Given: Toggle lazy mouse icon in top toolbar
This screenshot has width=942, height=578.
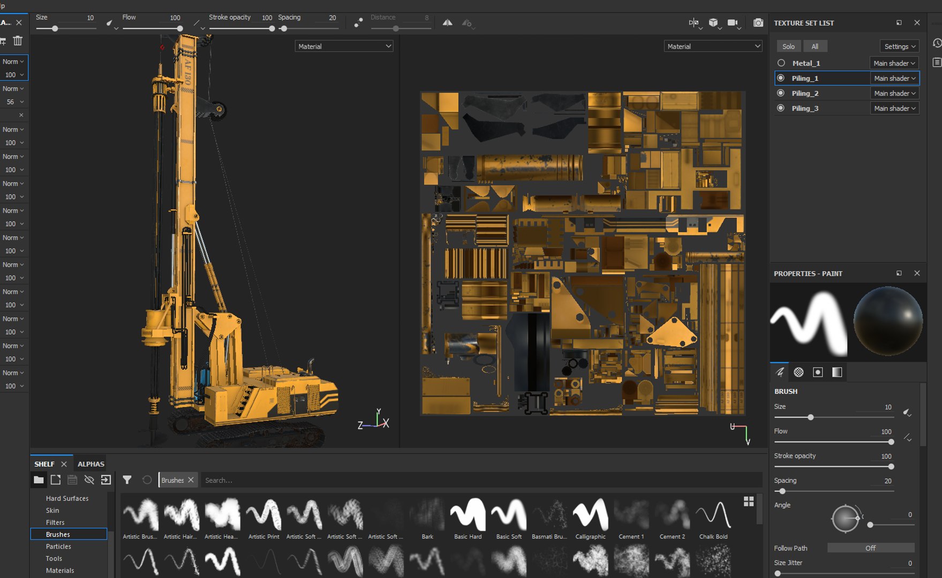Looking at the screenshot, I should coord(358,22).
